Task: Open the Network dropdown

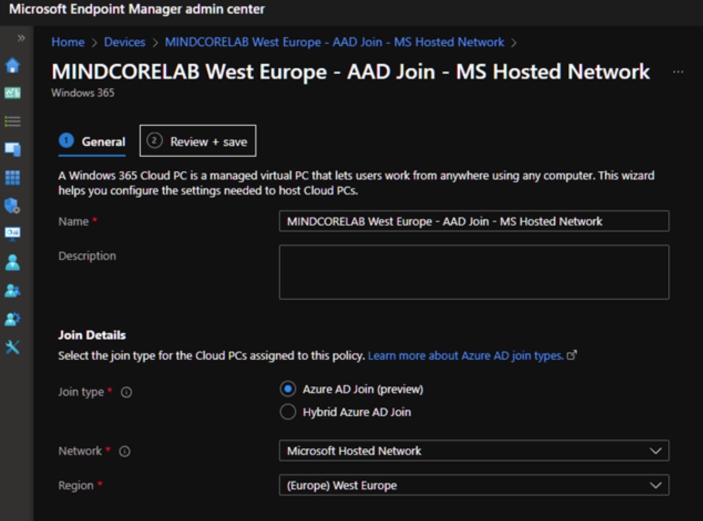Action: (x=474, y=451)
